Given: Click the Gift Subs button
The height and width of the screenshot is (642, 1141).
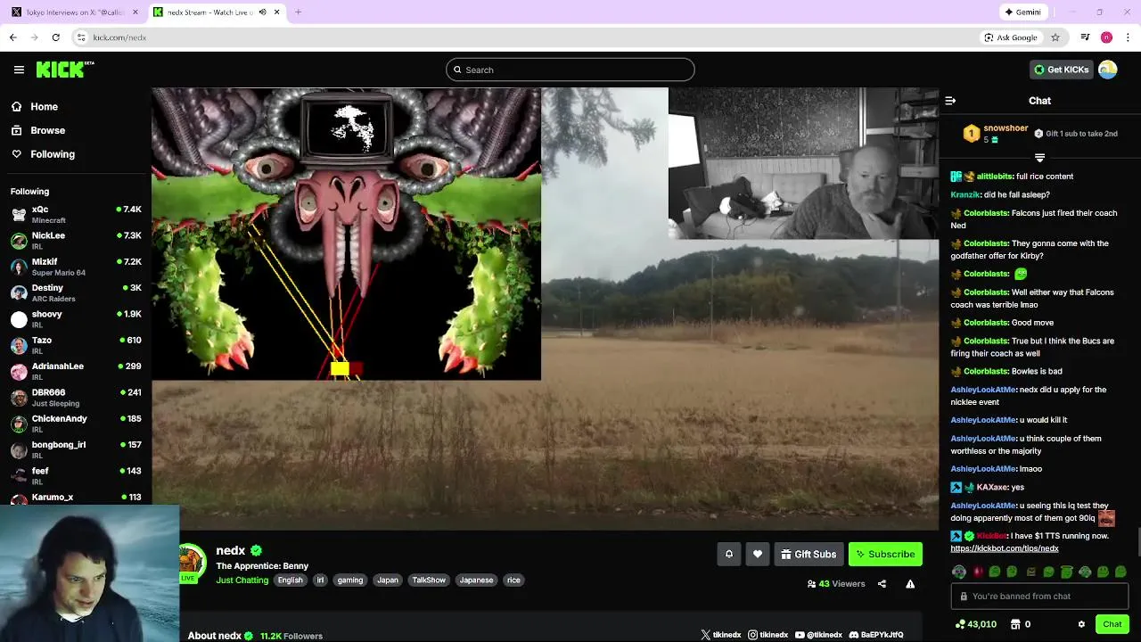Looking at the screenshot, I should 809,554.
